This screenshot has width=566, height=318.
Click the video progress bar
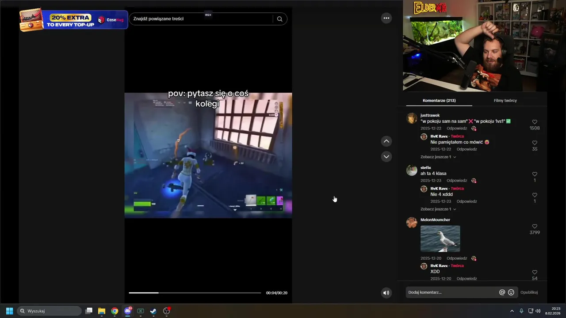tap(195, 293)
